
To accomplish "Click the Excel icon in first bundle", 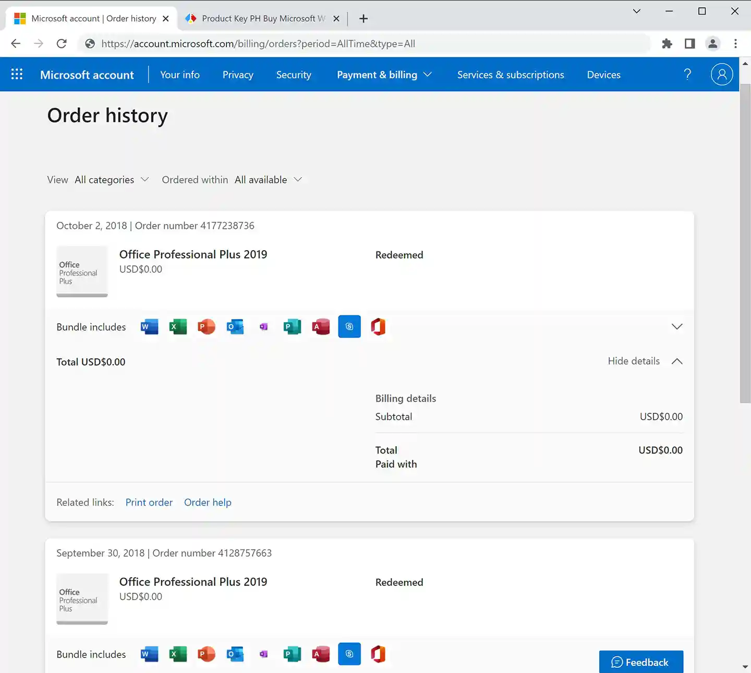I will (x=178, y=327).
